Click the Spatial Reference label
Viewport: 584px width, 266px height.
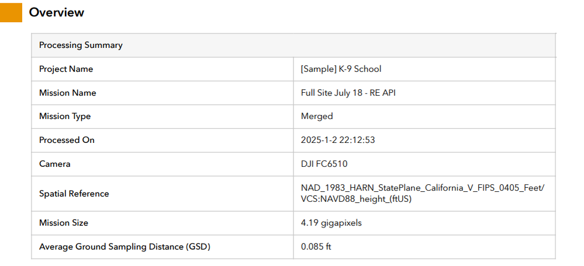74,194
